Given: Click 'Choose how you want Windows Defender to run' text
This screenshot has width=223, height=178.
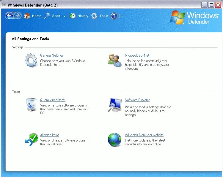Looking at the screenshot, I should click(63, 63).
